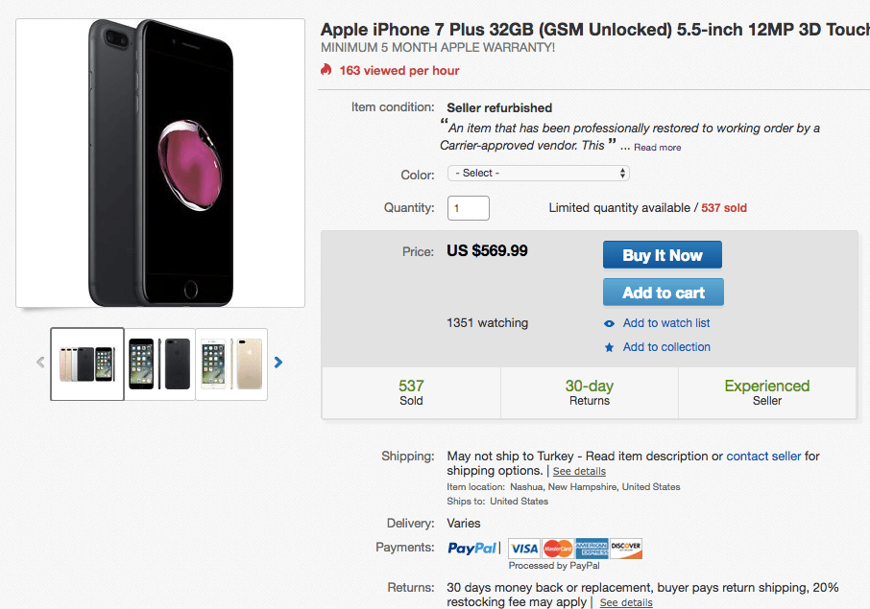Click the PayPal payment icon

[x=472, y=548]
